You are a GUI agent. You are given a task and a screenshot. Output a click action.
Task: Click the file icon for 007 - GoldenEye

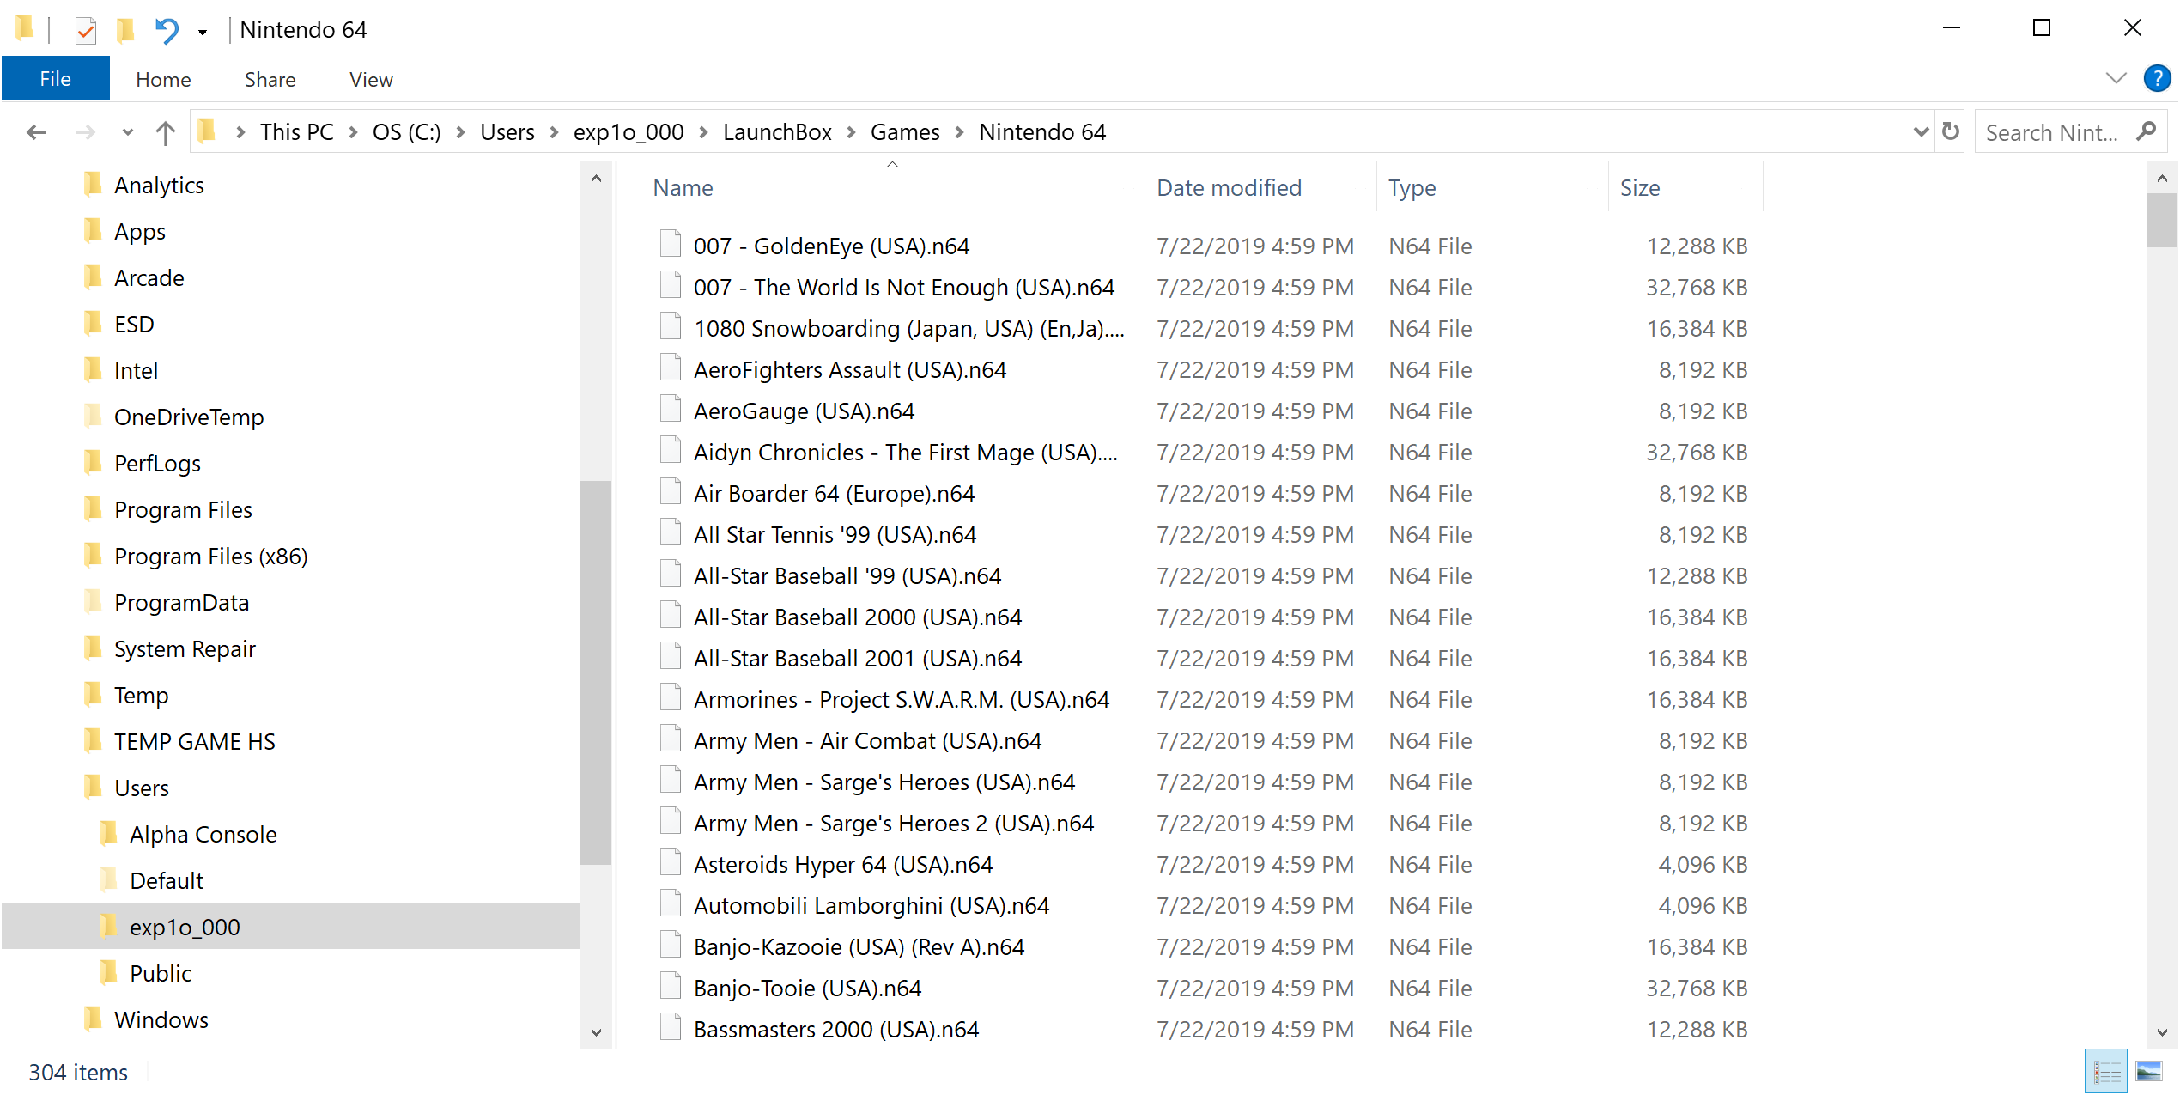tap(671, 244)
